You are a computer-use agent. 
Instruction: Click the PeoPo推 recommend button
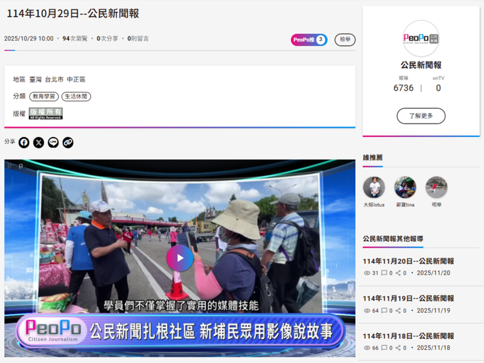309,39
